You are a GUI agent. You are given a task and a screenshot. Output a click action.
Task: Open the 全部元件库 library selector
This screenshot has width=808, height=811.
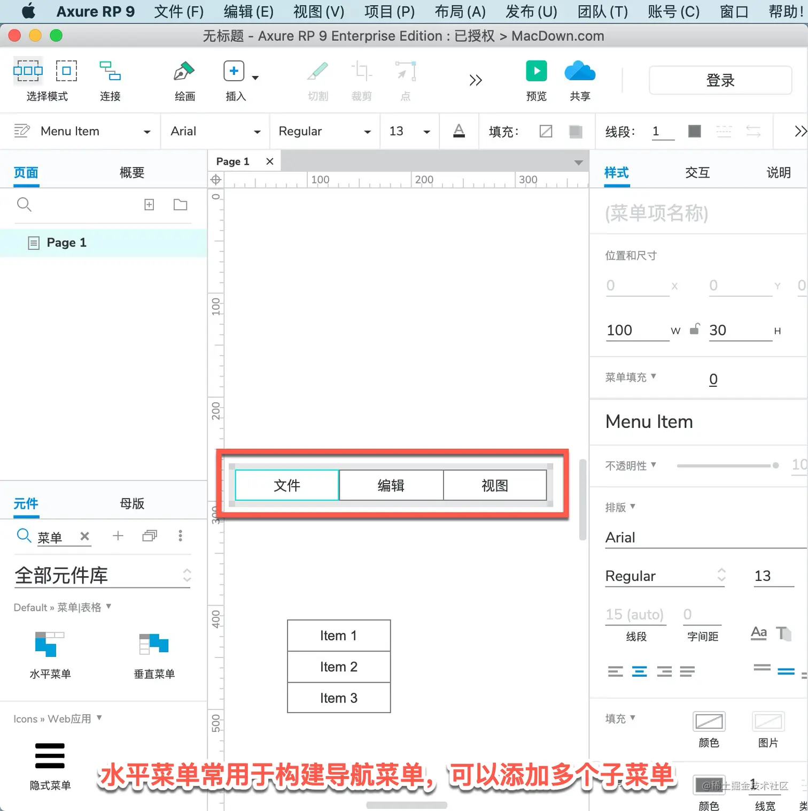tap(102, 576)
